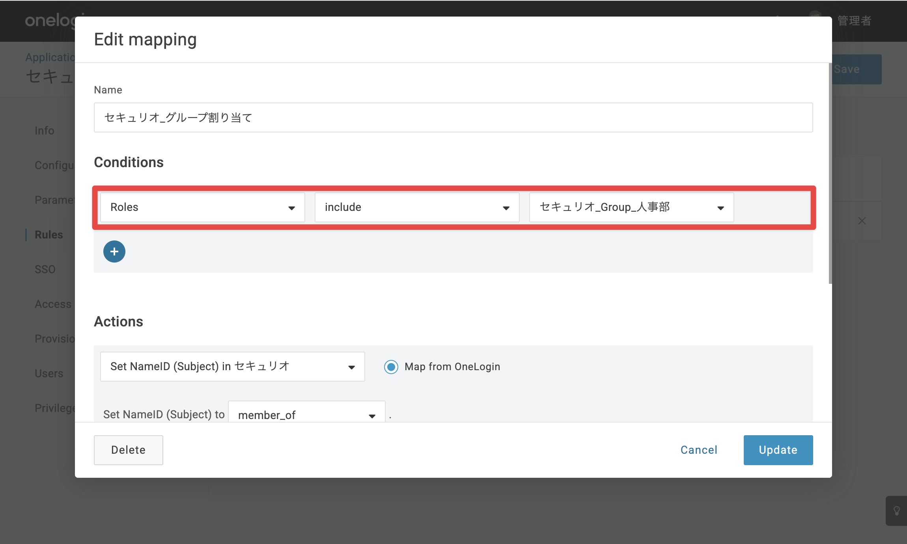Click the Save button in background page

point(857,69)
